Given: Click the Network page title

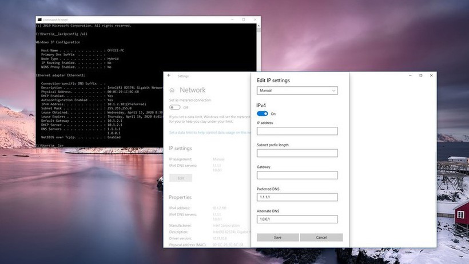Looking at the screenshot, I should pyautogui.click(x=193, y=90).
